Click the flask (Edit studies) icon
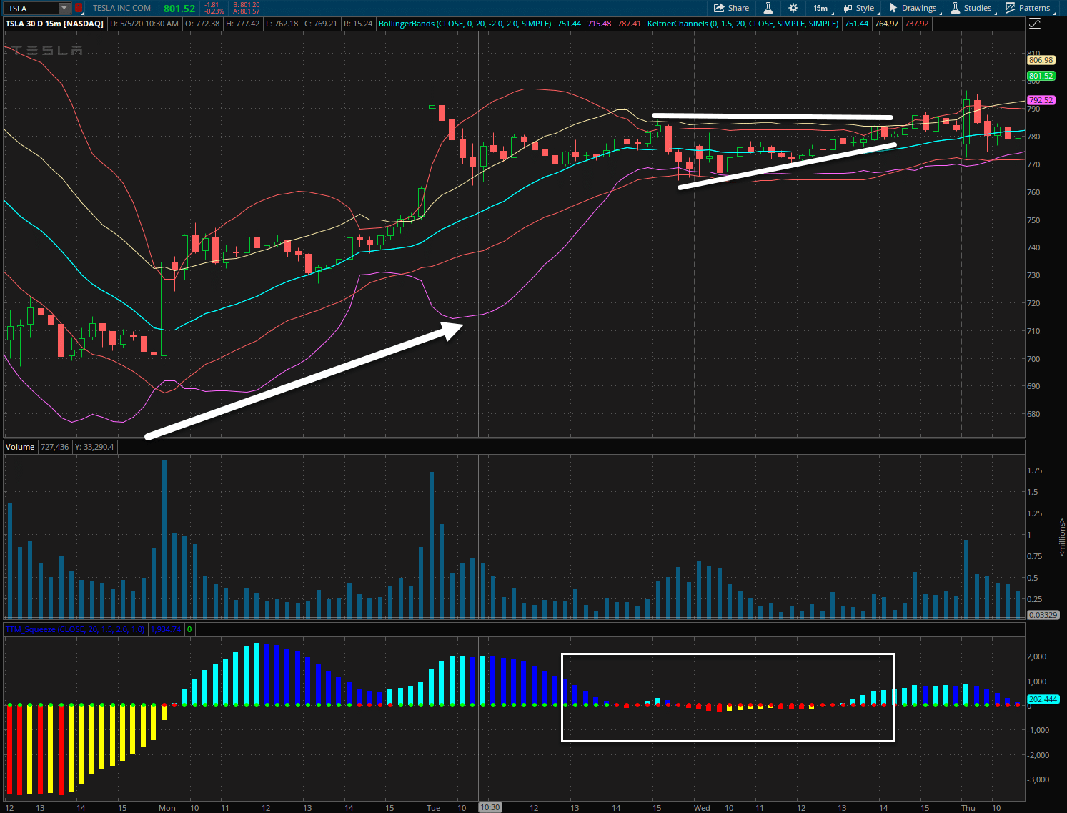Image resolution: width=1067 pixels, height=813 pixels. point(768,8)
